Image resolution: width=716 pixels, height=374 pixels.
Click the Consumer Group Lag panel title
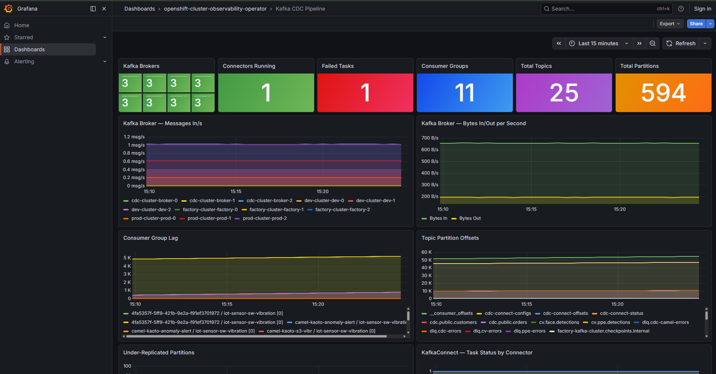coord(150,238)
